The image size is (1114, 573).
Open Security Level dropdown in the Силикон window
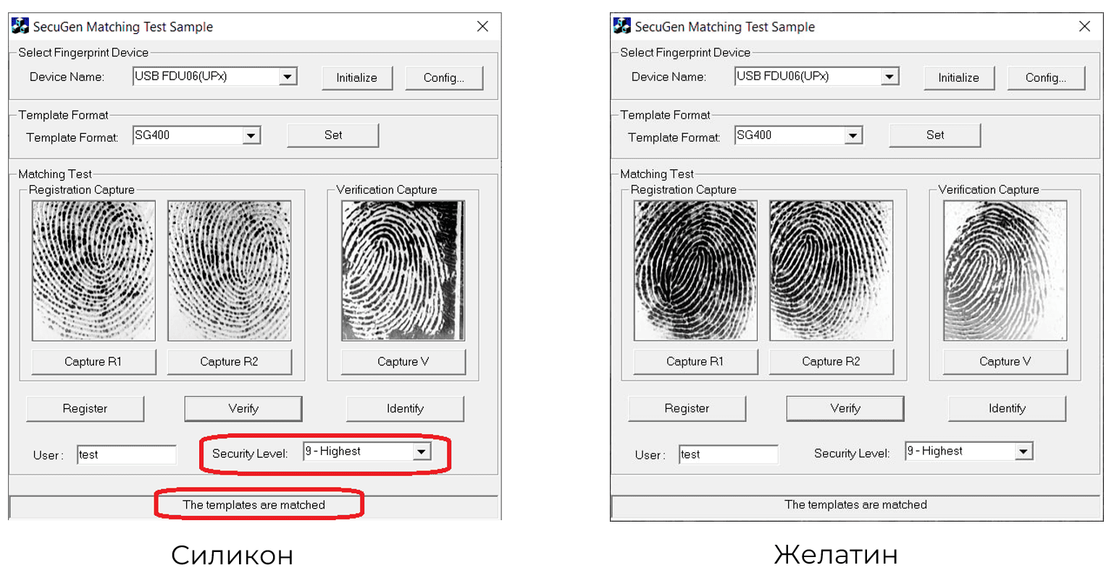coord(422,451)
